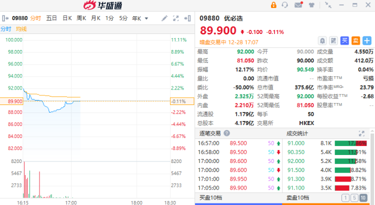375x205 pixels.
Task: Click the orange 卖 sell button
Action: click(x=355, y=40)
